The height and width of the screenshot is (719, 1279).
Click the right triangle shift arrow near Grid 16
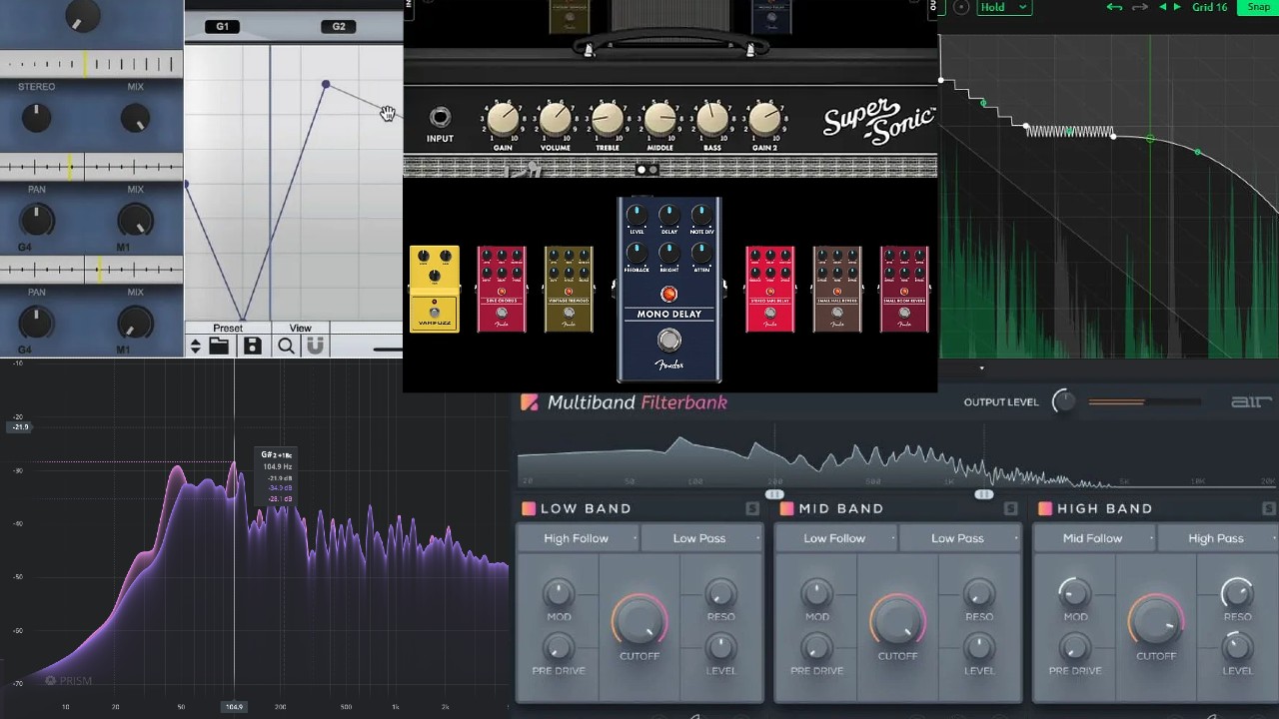1177,7
